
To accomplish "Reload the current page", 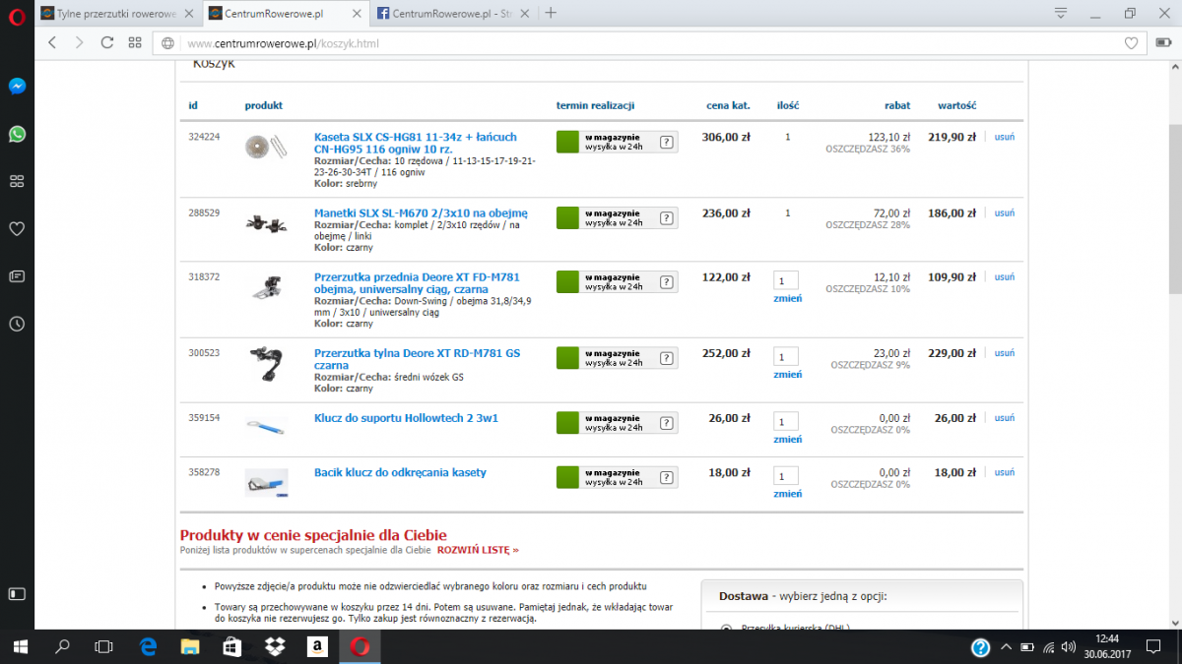I will coord(107,43).
